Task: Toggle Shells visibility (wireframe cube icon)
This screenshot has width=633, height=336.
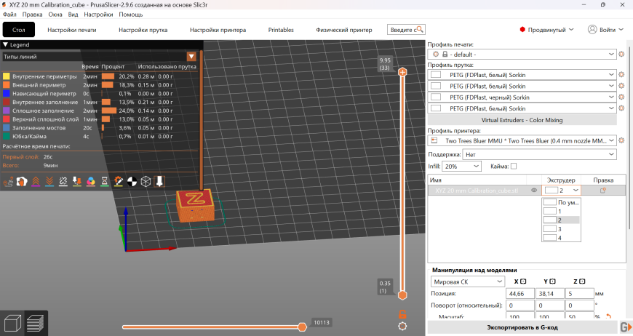Action: click(146, 182)
